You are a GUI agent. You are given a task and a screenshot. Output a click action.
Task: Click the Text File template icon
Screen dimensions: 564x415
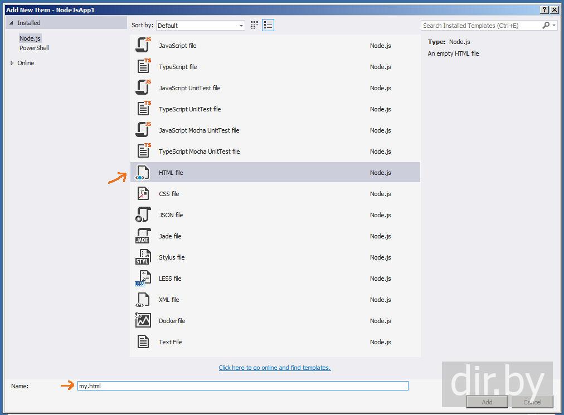(143, 341)
